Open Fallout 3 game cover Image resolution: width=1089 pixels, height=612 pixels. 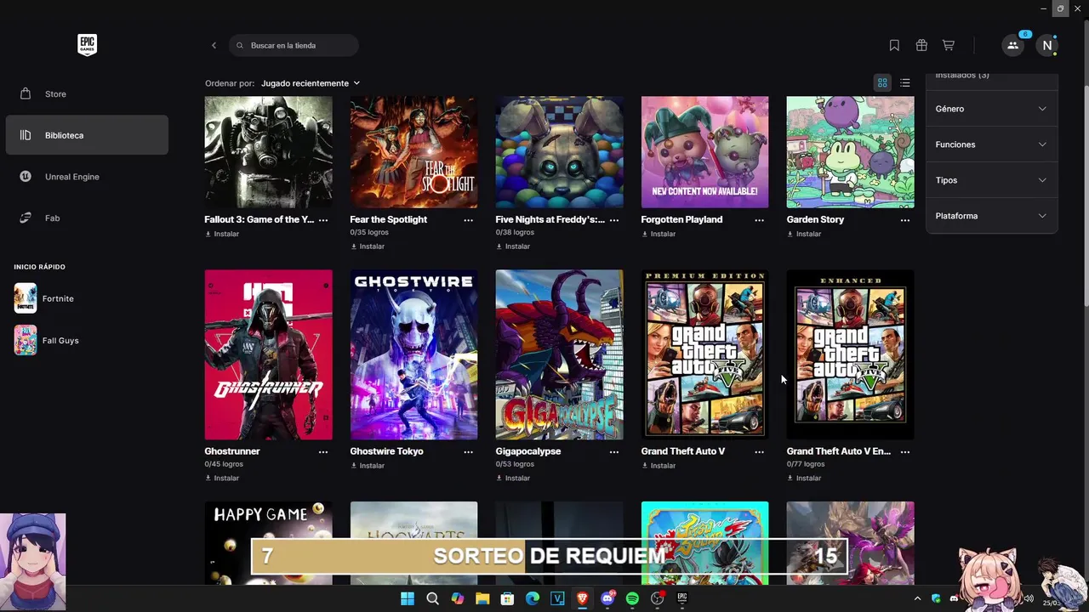click(268, 152)
